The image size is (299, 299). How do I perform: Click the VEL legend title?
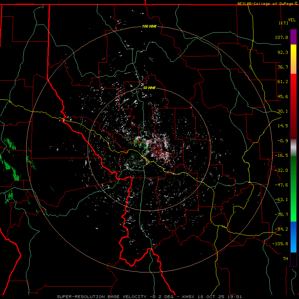pos(292,20)
